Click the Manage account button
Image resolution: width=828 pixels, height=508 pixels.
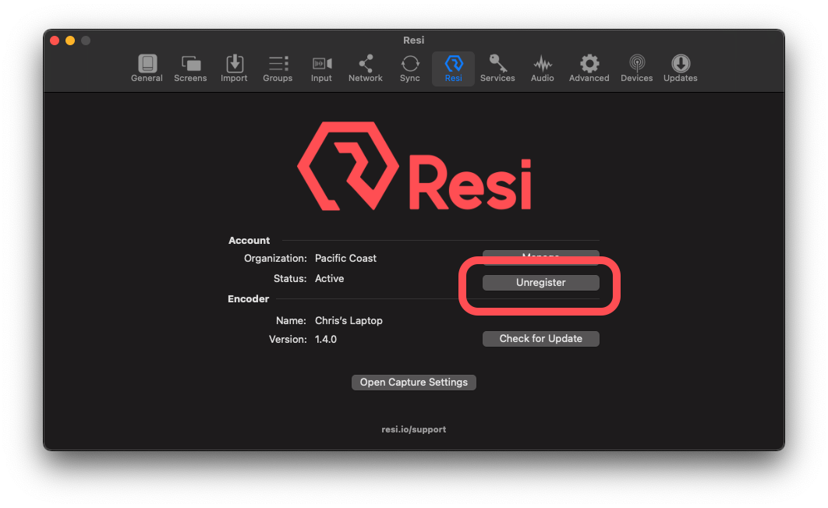pyautogui.click(x=540, y=257)
